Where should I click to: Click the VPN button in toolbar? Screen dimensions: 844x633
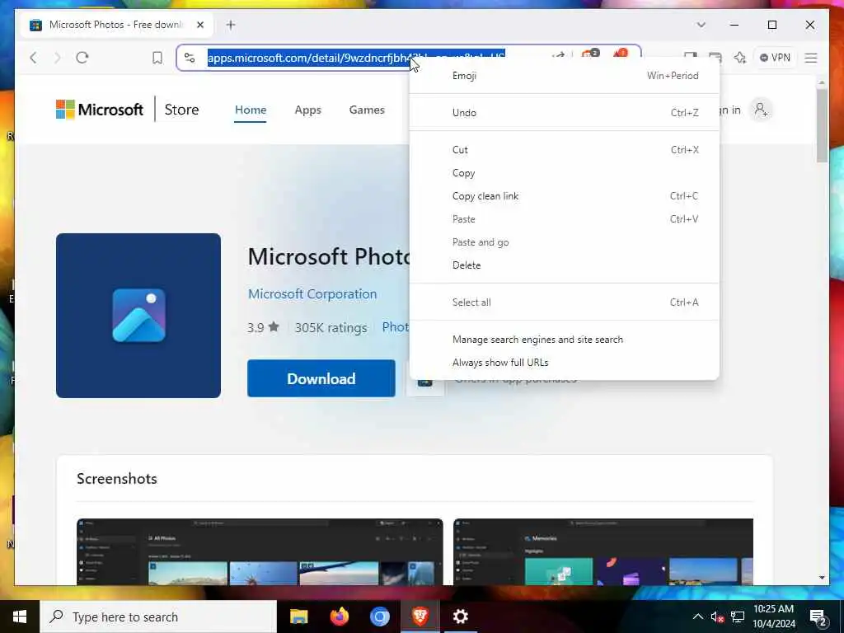coord(775,58)
